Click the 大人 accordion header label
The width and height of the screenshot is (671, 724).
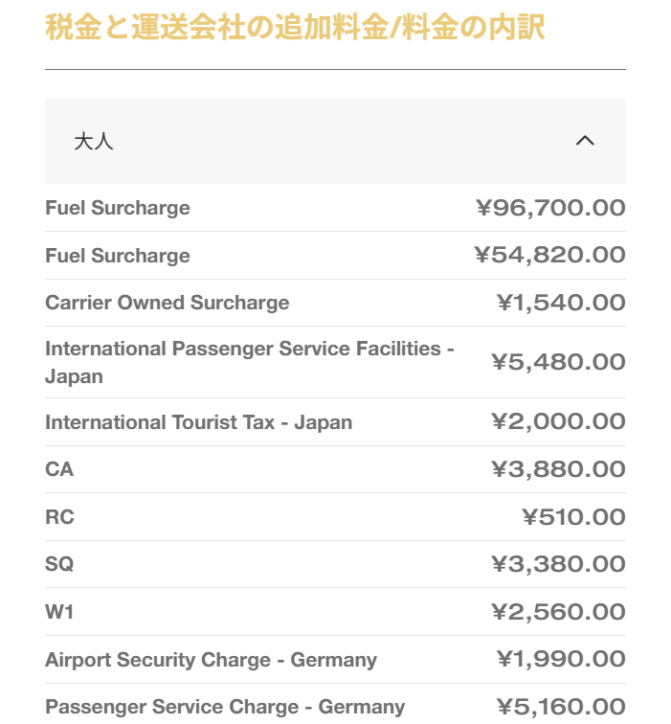[94, 142]
